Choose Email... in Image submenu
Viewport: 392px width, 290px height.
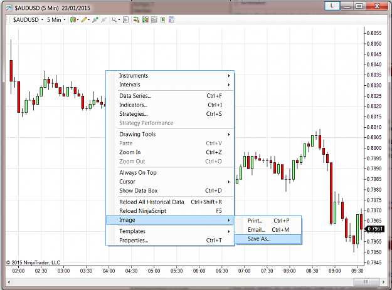coord(268,230)
